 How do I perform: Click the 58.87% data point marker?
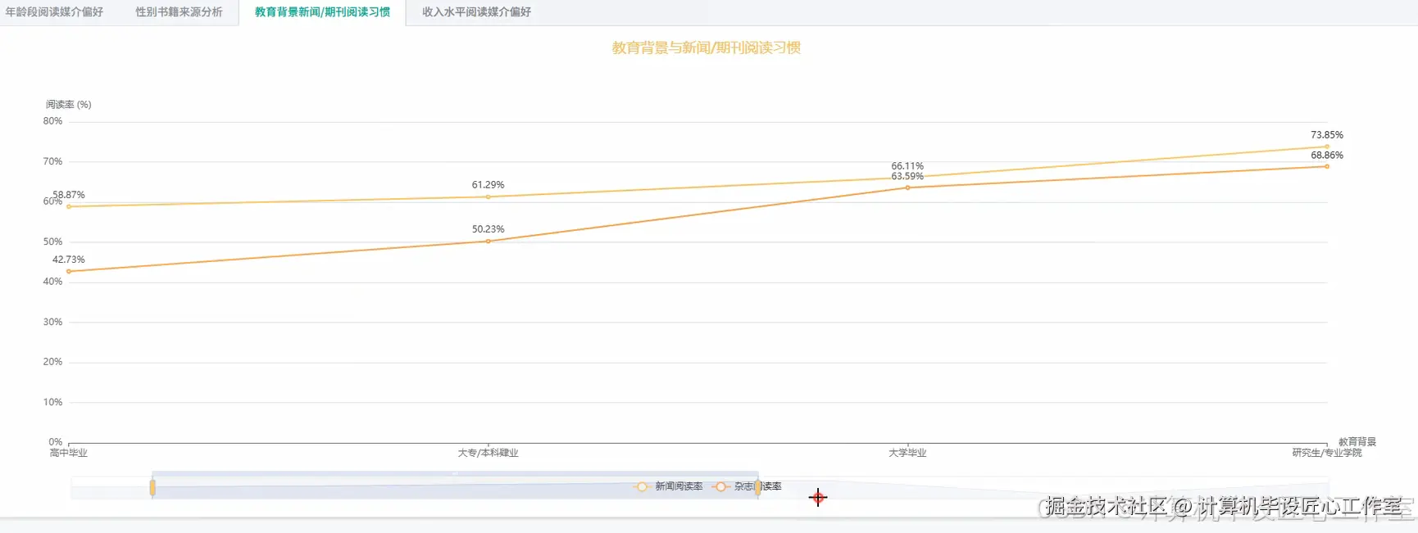click(x=69, y=206)
